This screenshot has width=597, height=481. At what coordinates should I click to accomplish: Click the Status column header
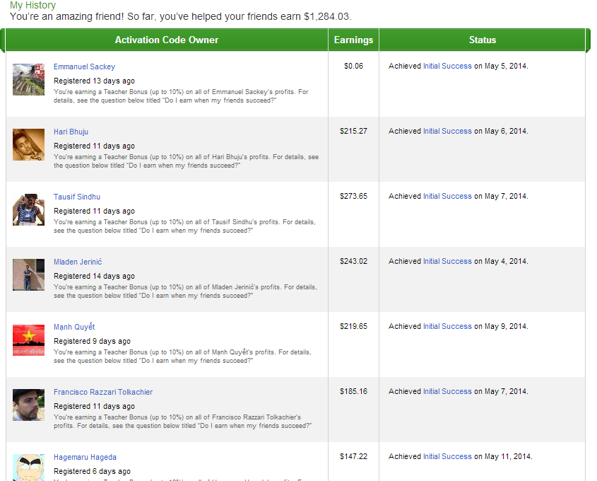483,40
